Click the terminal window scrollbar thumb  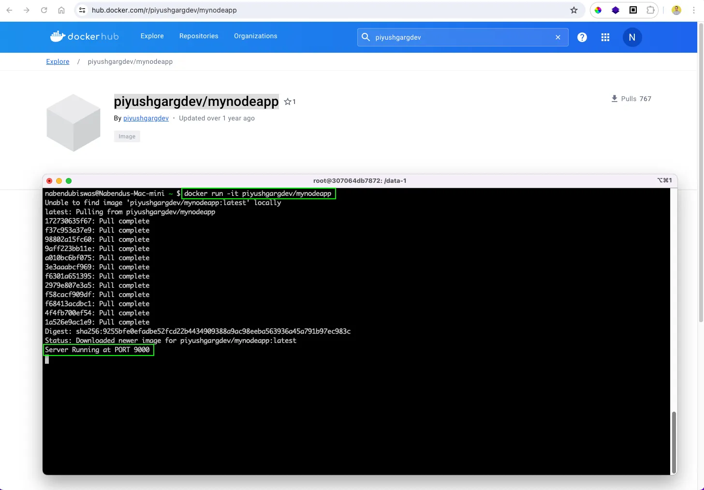point(674,442)
